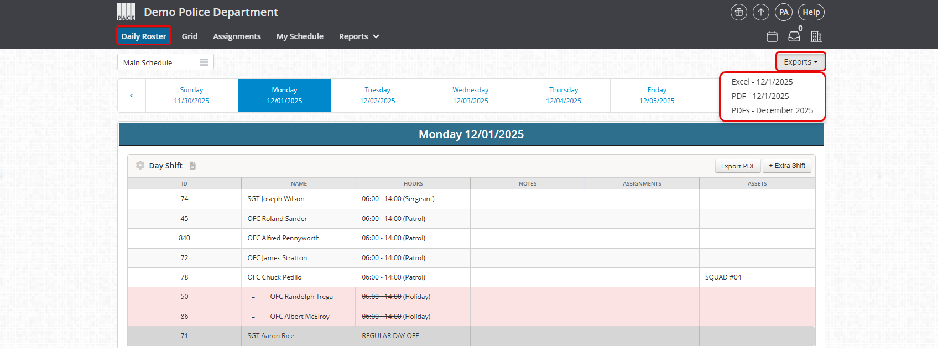938x348 pixels.
Task: Open the Help button
Action: pos(811,12)
